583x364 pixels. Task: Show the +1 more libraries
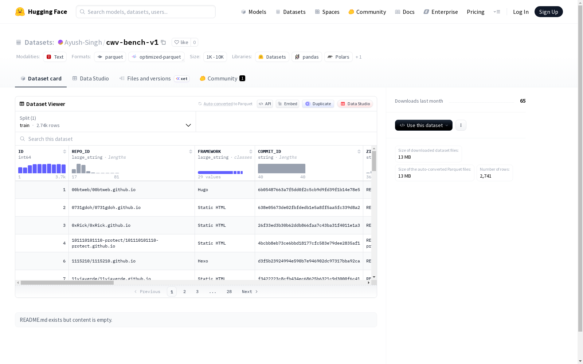point(359,57)
